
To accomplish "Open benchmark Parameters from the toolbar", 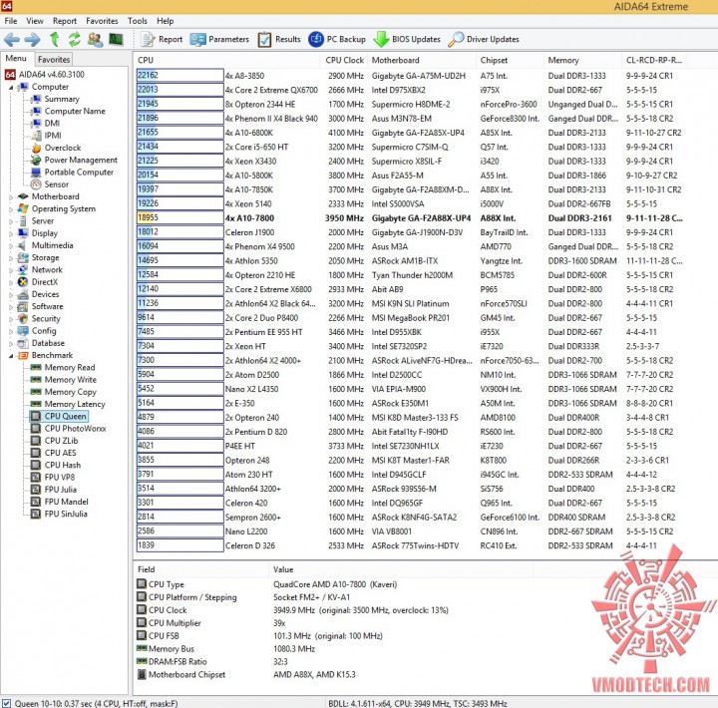I will coord(219,39).
